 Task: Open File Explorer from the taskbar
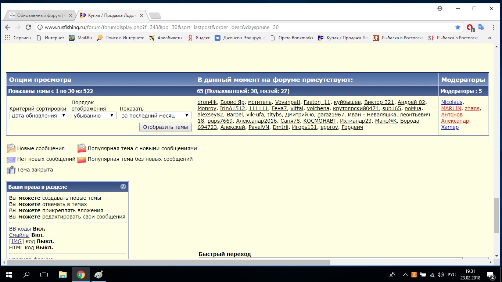tap(63, 274)
